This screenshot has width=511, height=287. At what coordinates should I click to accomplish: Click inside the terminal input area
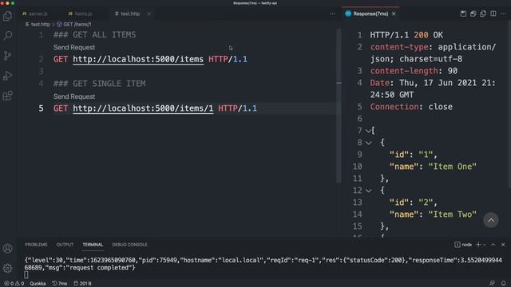pyautogui.click(x=26, y=275)
